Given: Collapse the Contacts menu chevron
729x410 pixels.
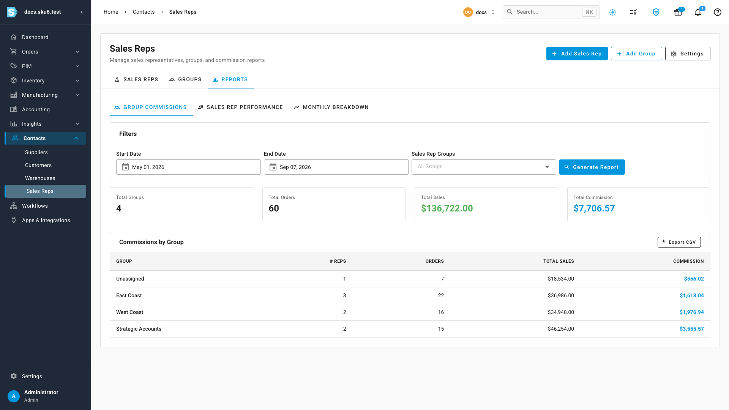Looking at the screenshot, I should coord(76,138).
